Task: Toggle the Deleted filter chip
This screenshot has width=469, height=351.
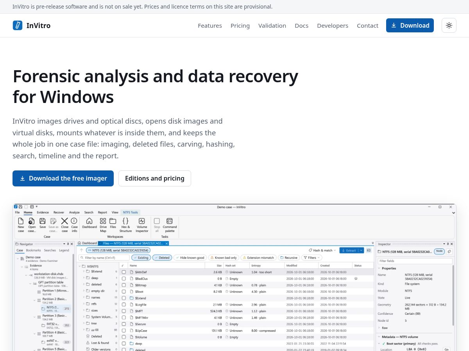Action: coord(162,258)
